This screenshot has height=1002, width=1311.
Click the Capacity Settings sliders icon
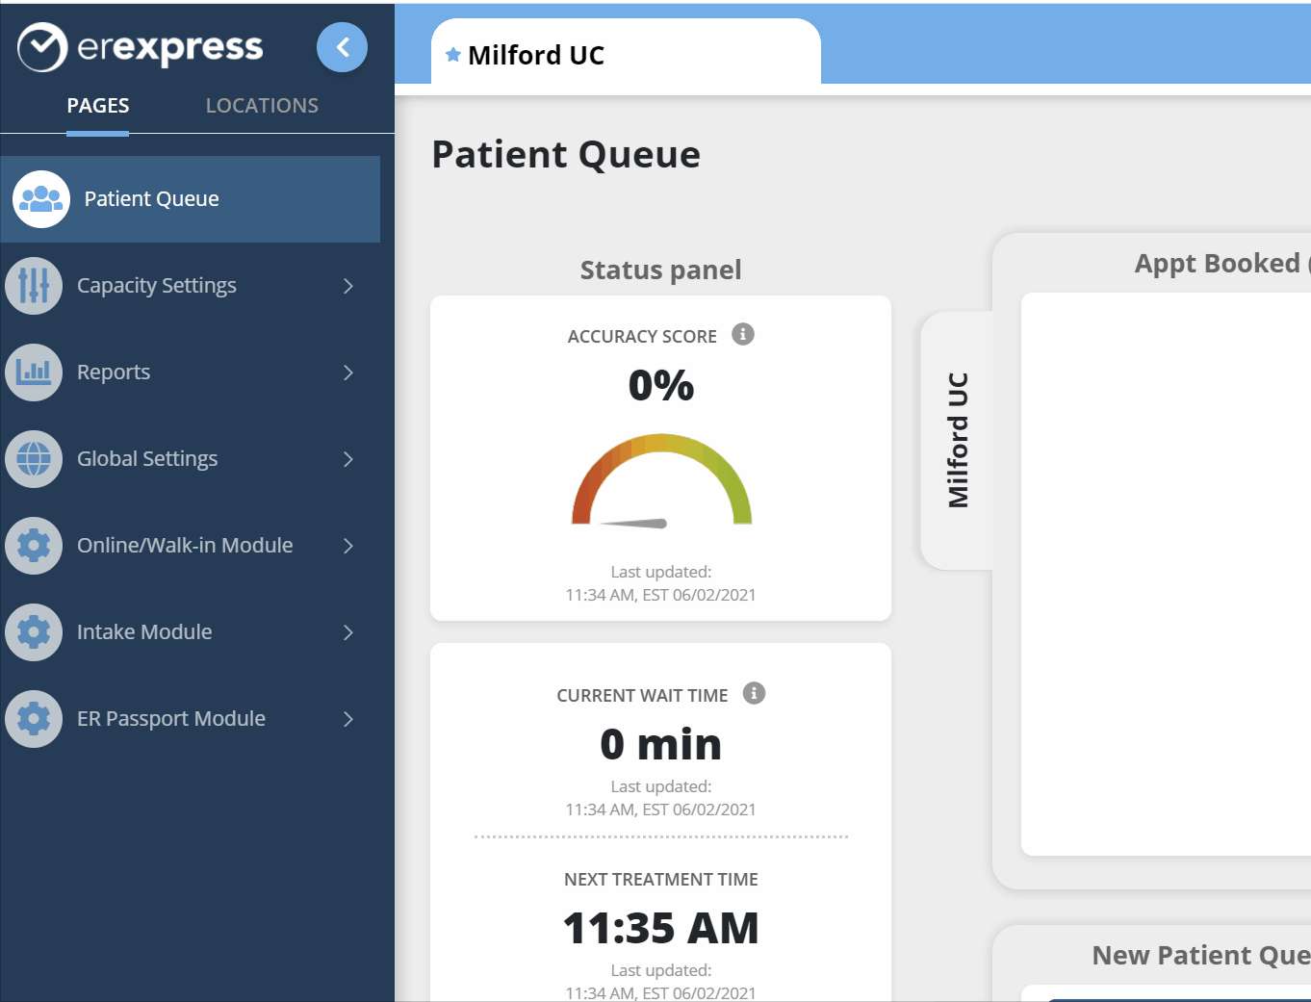click(34, 286)
